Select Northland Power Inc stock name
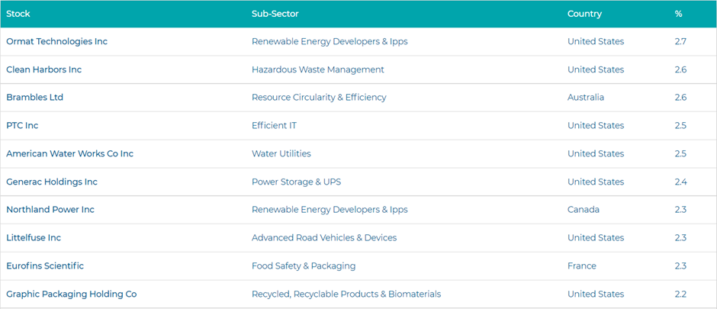Image resolution: width=717 pixels, height=309 pixels. pos(50,210)
